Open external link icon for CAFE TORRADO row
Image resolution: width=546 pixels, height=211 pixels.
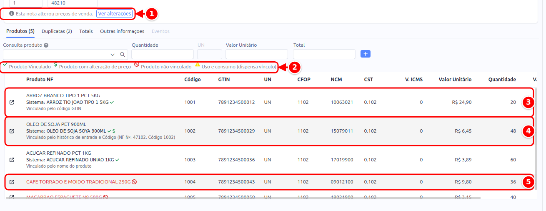12,182
